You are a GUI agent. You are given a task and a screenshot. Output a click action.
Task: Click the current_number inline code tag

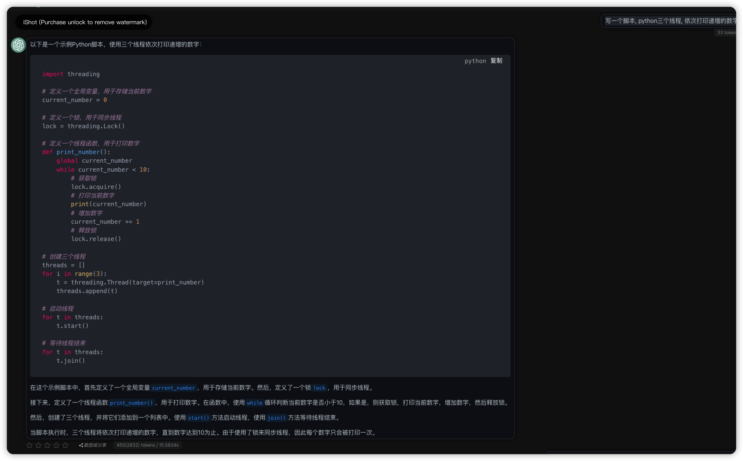[x=173, y=388]
